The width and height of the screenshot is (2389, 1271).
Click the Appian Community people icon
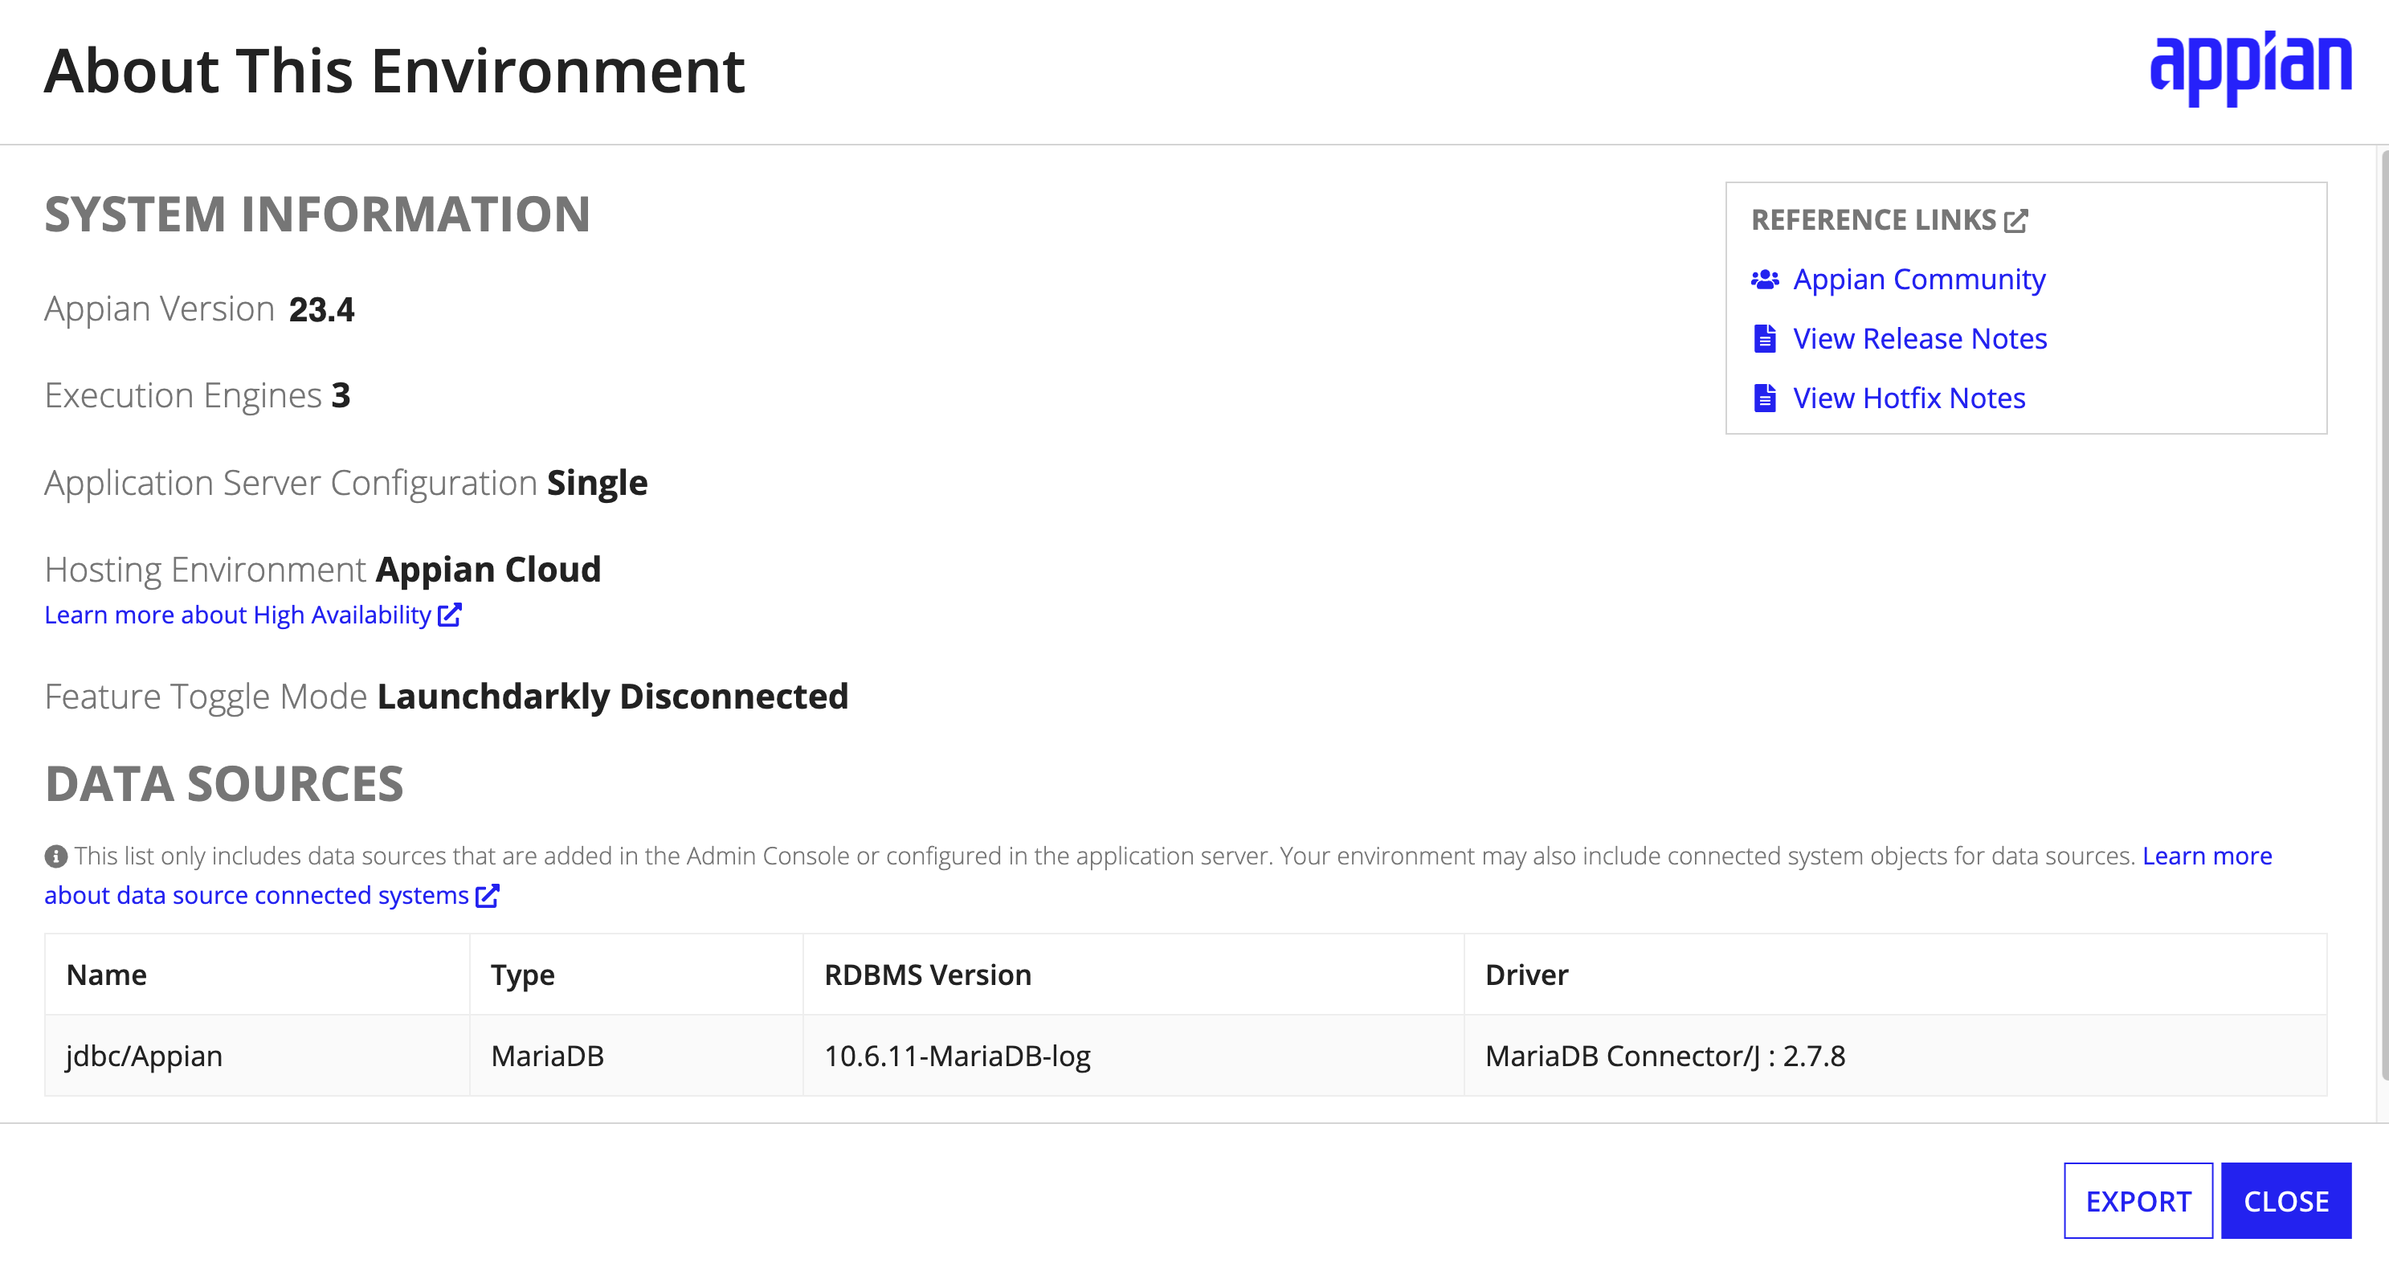click(1764, 280)
